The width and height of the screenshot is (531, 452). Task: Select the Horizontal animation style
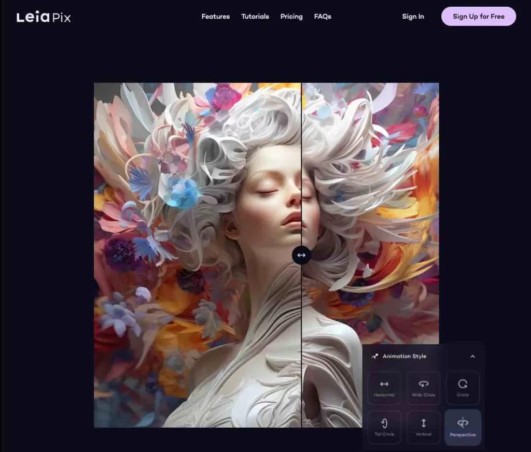click(x=384, y=388)
